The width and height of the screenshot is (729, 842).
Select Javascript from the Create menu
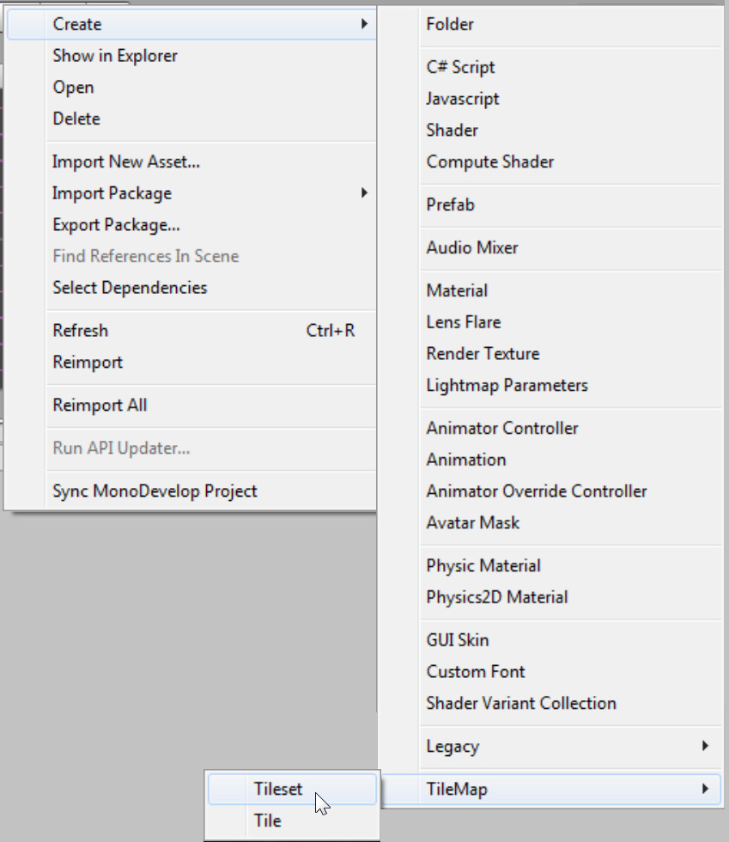[x=550, y=99]
